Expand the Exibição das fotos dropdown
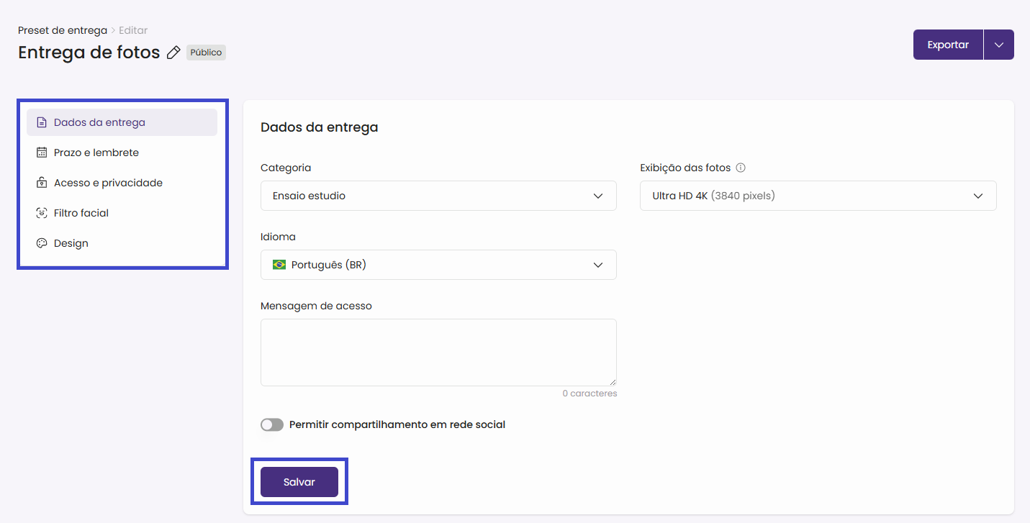The image size is (1030, 523). 818,196
